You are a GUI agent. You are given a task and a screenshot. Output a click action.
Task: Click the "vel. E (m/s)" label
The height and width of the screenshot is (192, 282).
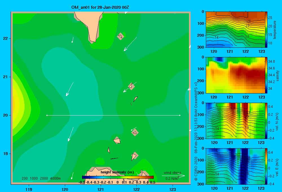pyautogui.click(x=277, y=167)
